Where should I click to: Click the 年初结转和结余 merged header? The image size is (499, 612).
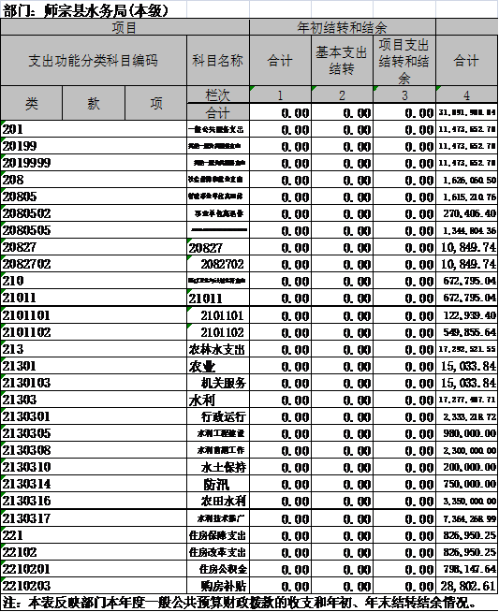pyautogui.click(x=343, y=27)
